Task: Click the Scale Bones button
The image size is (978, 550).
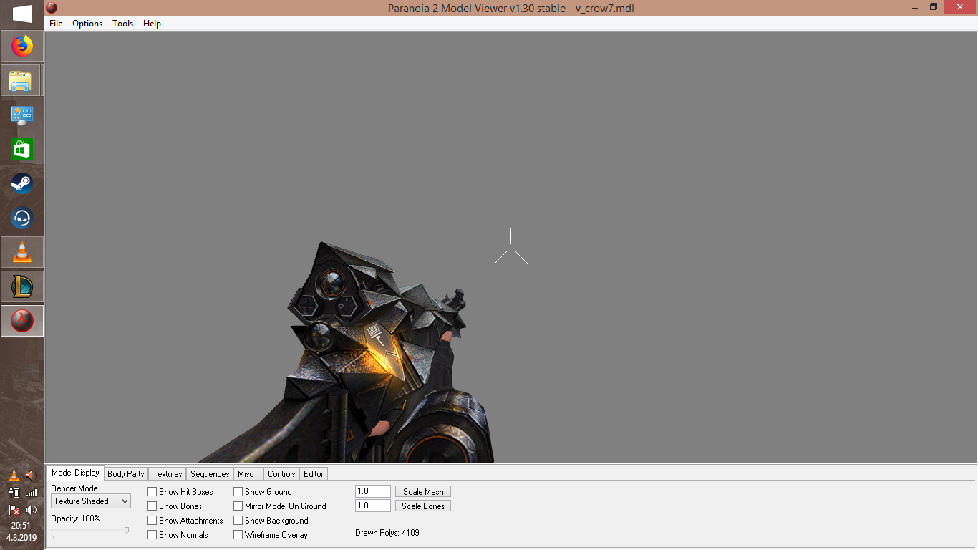Action: (423, 506)
